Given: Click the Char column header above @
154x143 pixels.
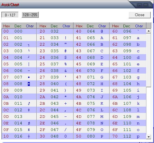Looking at the screenshot, I should pyautogui.click(x=102, y=26).
